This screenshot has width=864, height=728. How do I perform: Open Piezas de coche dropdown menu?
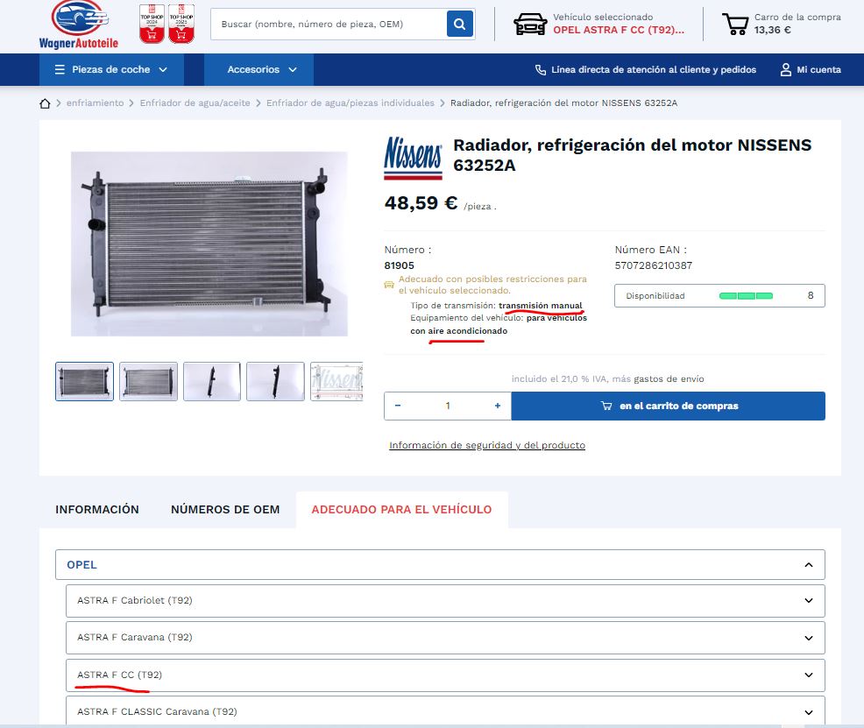pos(110,69)
